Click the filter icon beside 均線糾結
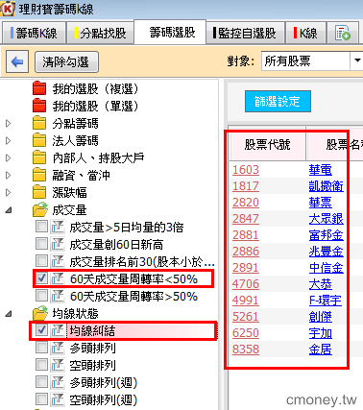 point(58,330)
